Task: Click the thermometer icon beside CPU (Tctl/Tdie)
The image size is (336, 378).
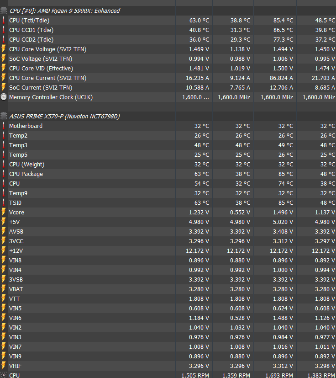Action: pos(4,21)
